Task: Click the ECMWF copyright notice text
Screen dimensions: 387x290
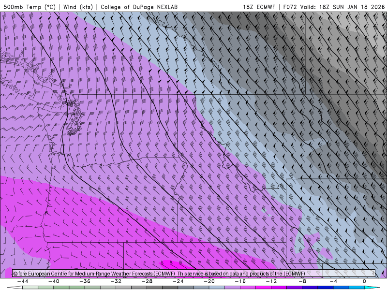Action: tap(159, 274)
